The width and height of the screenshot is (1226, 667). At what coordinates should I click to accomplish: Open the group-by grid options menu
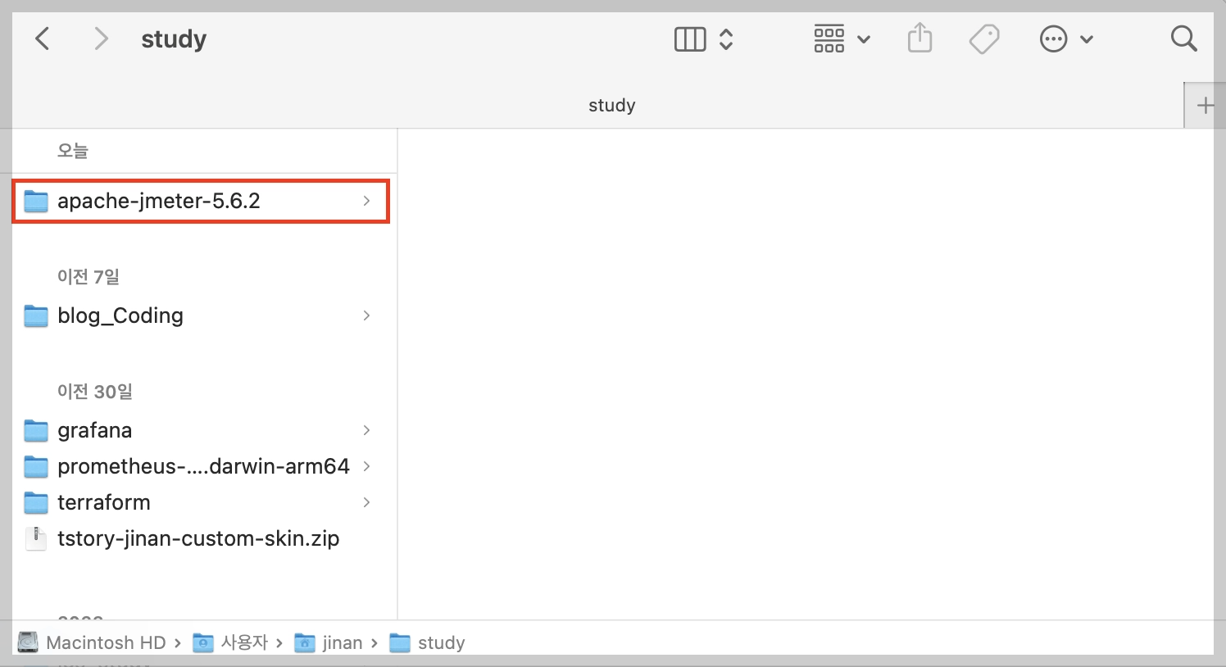pyautogui.click(x=842, y=39)
